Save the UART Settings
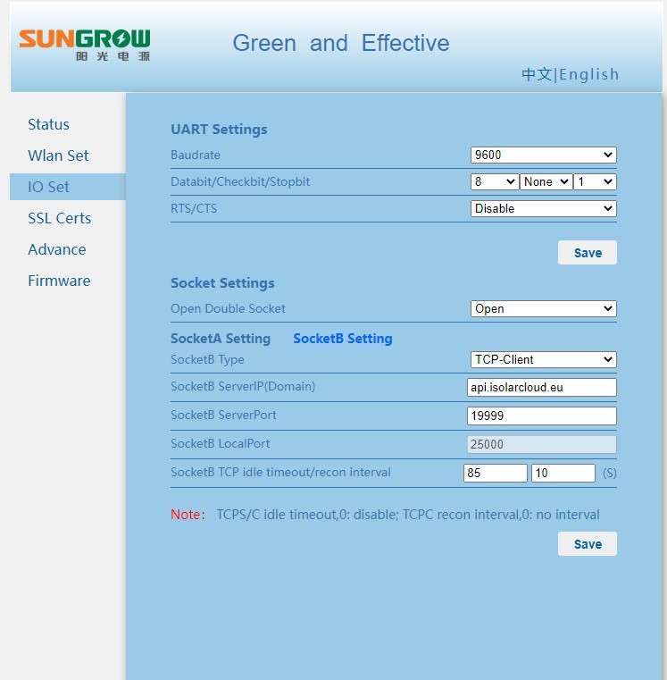Viewport: 667px width, 680px height. [x=588, y=252]
